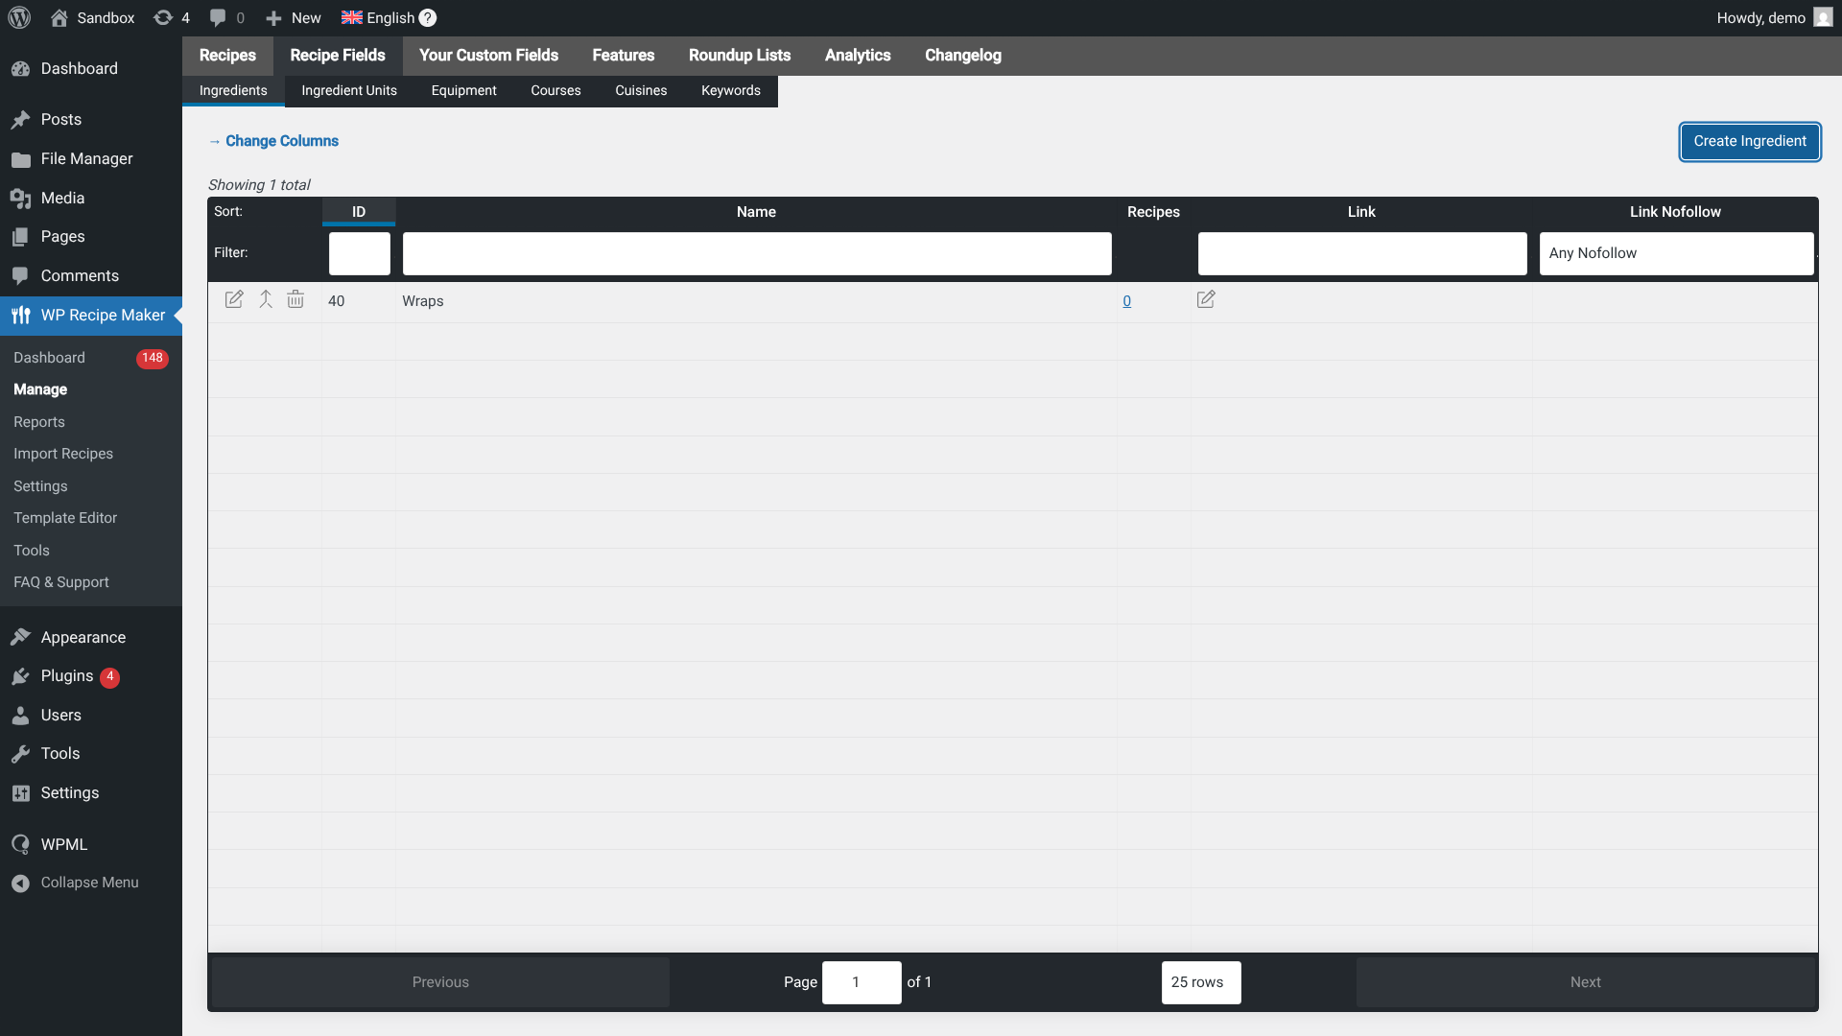Open the Changelog tab
Image resolution: width=1842 pixels, height=1036 pixels.
963,56
